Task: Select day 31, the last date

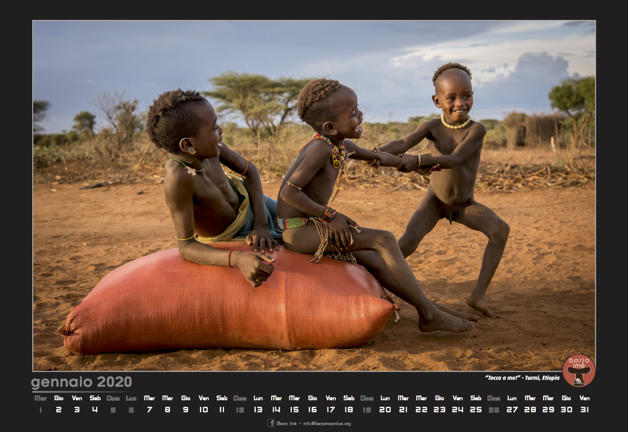Action: tap(585, 409)
